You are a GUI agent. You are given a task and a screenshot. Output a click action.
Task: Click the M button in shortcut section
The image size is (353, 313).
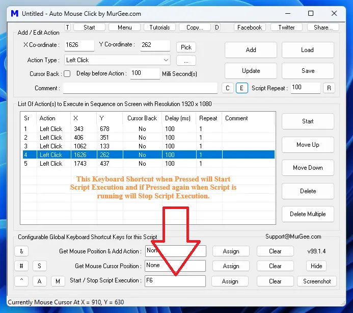click(x=58, y=281)
